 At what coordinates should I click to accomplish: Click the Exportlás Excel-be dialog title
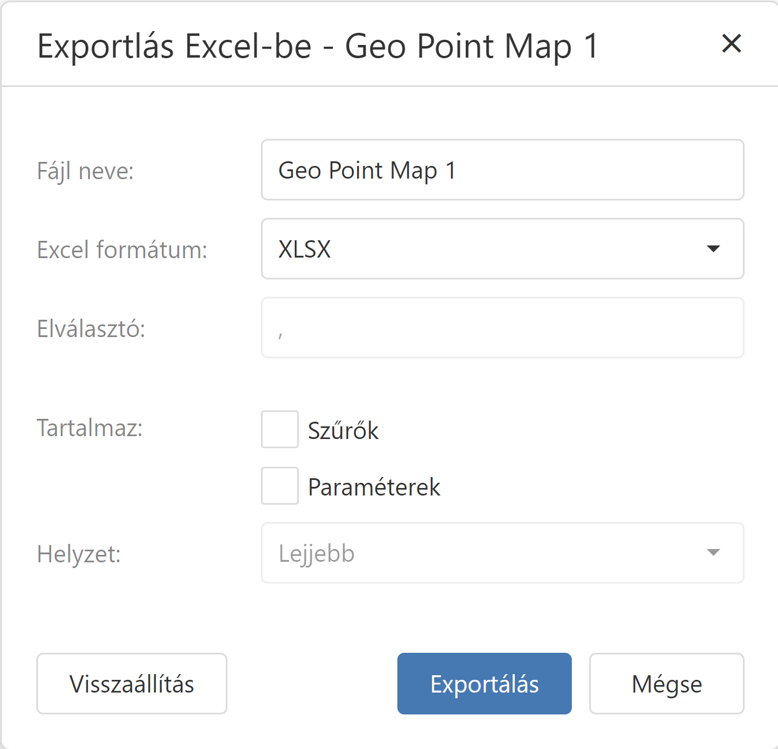point(318,46)
